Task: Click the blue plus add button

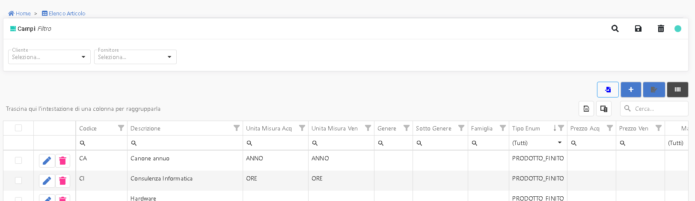Action: point(631,90)
